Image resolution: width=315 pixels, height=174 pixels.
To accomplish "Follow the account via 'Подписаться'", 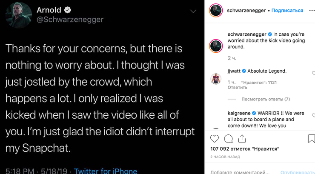I will 287,10.
